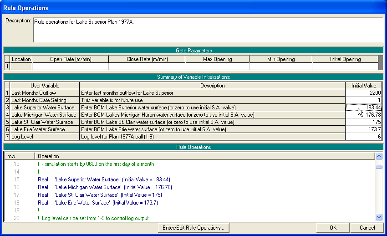
Task: Click the Enter/Edit Rule Operations button
Action: coord(193,228)
